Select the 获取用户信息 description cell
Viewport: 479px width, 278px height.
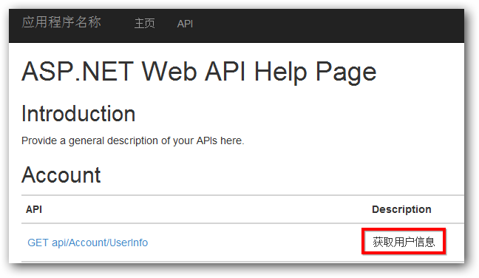pos(404,242)
